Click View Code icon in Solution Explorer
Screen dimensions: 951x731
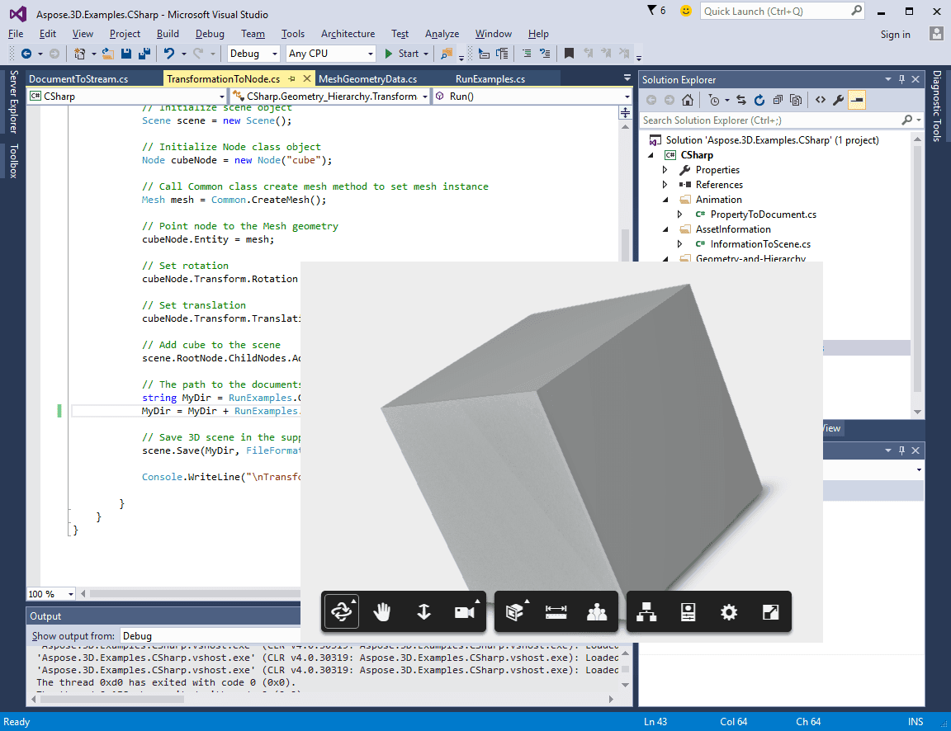pos(820,100)
